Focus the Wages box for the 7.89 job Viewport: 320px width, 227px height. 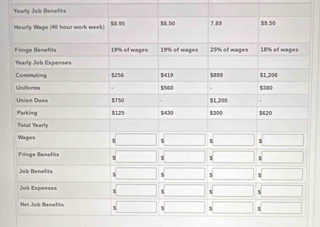click(x=234, y=140)
